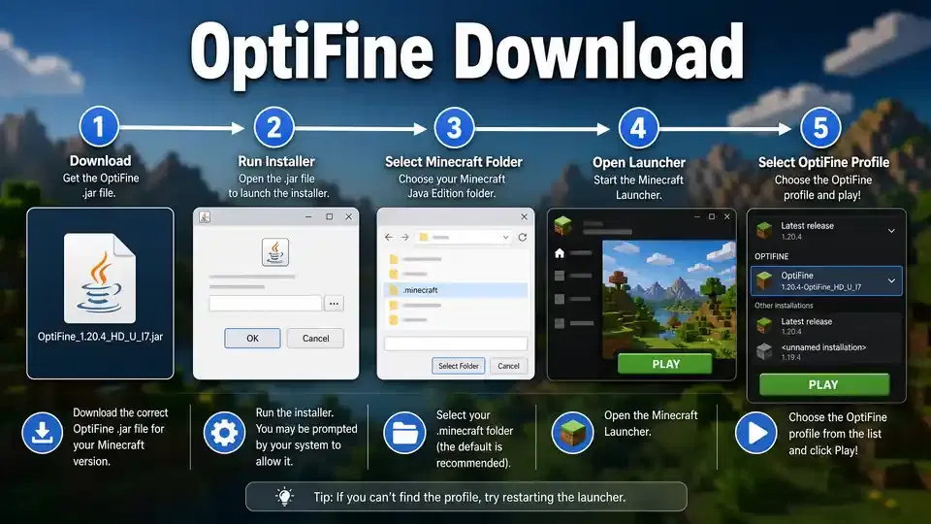Click the installer window's title bar Java icon
This screenshot has height=524, width=931.
pyautogui.click(x=205, y=216)
